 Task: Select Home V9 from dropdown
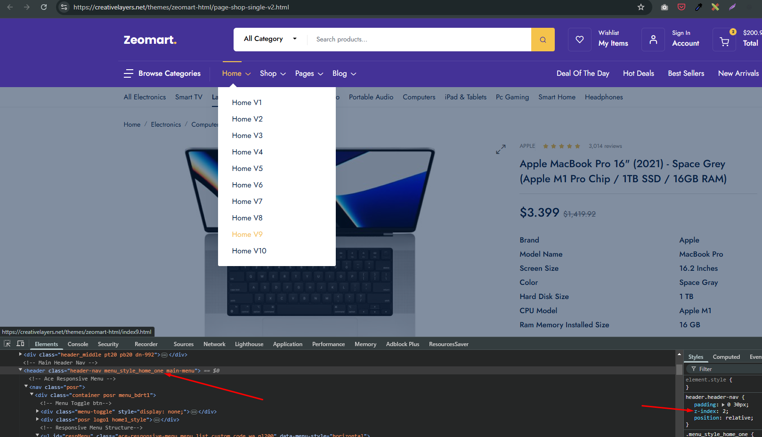[x=247, y=235]
